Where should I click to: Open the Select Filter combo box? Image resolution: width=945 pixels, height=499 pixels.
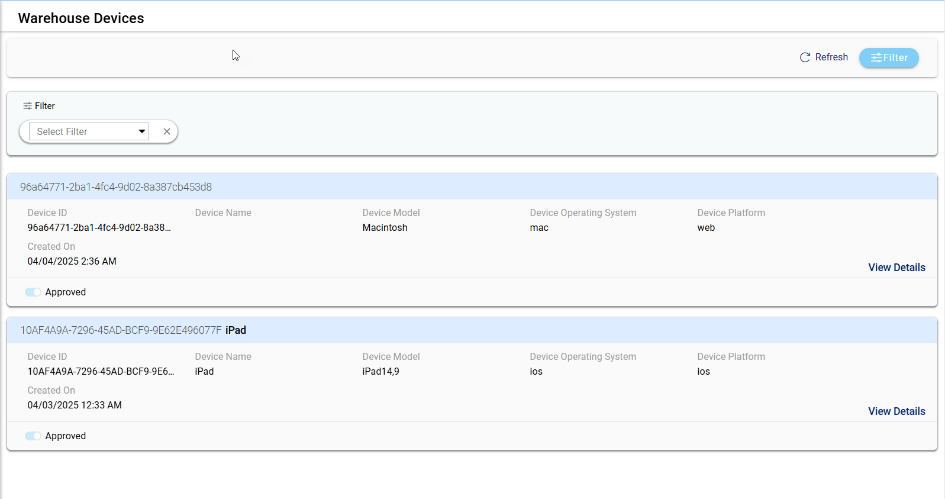click(83, 131)
